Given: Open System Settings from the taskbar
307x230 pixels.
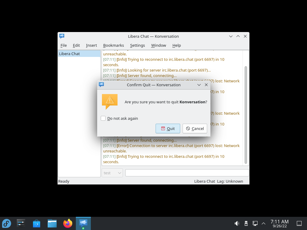Looking at the screenshot, I should coord(21,223).
